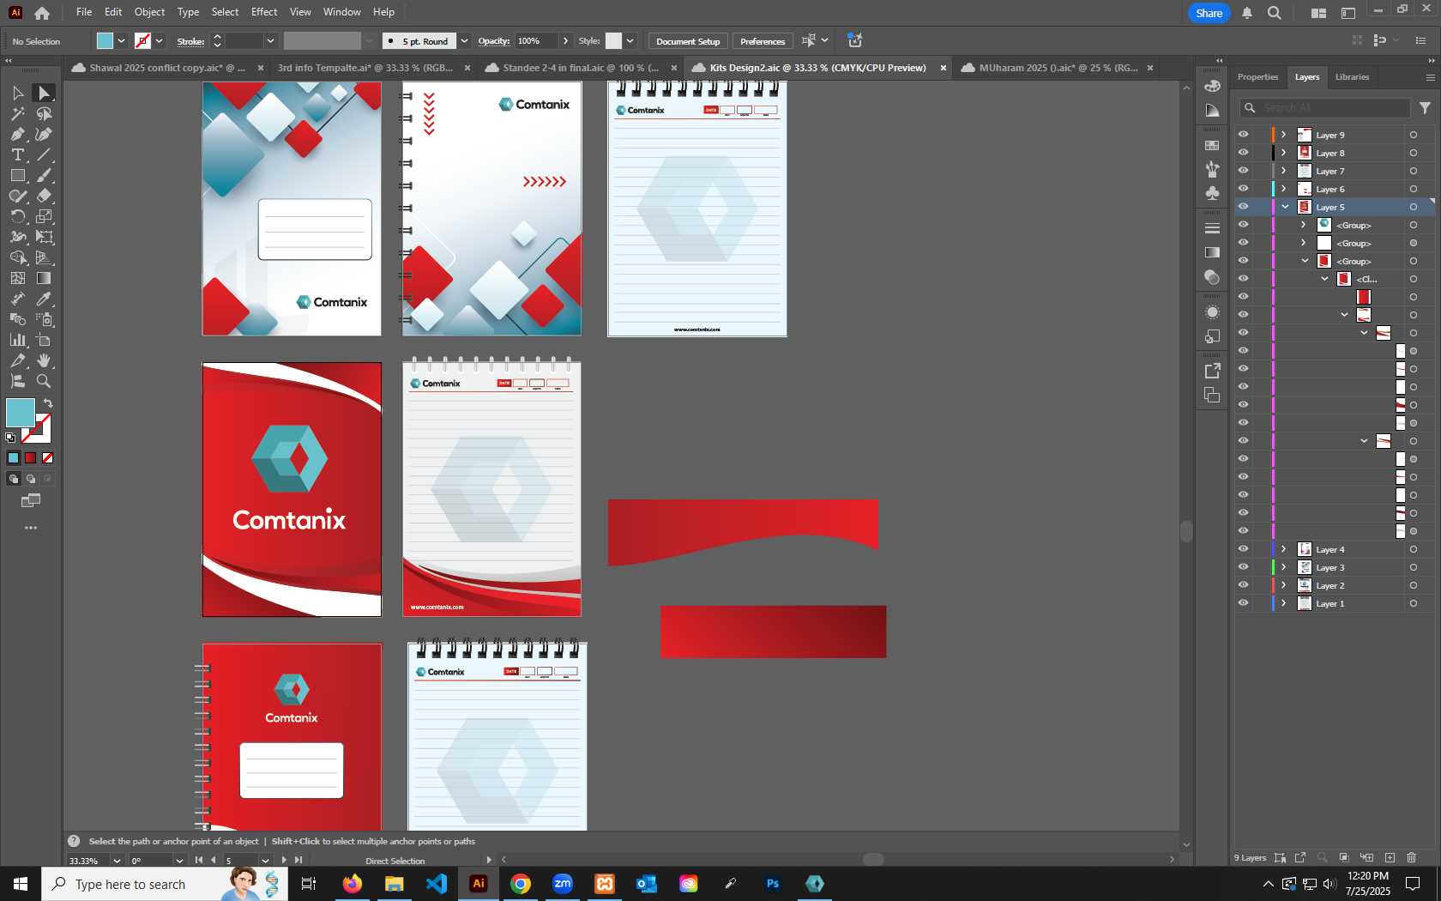Hide Layer 2 visibility eye

click(1243, 585)
